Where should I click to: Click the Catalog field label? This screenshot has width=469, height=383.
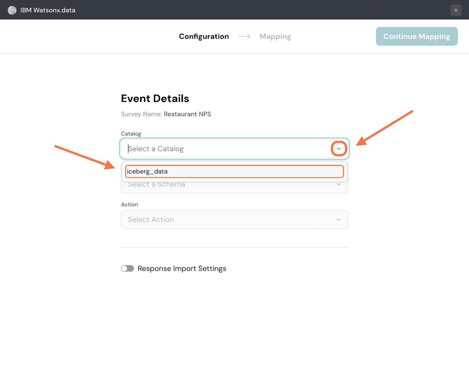pos(131,134)
